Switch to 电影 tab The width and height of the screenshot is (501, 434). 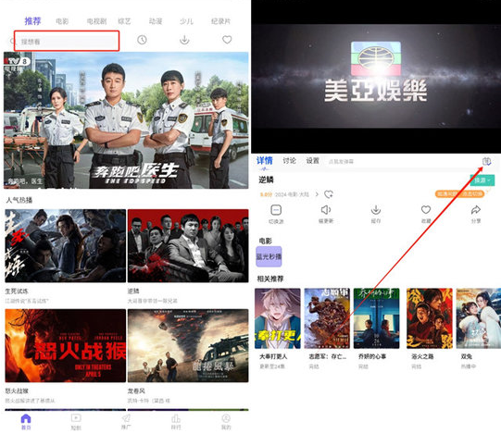tap(62, 21)
